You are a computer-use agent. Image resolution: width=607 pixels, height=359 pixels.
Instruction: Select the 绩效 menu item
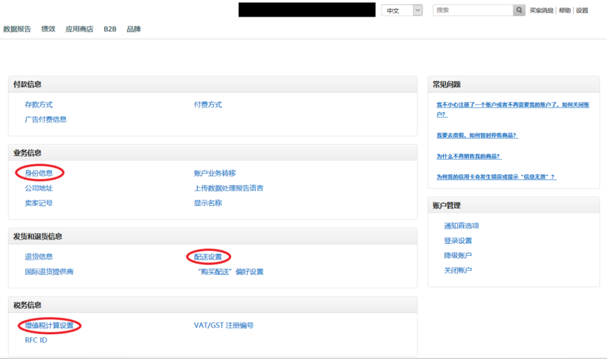[x=48, y=29]
